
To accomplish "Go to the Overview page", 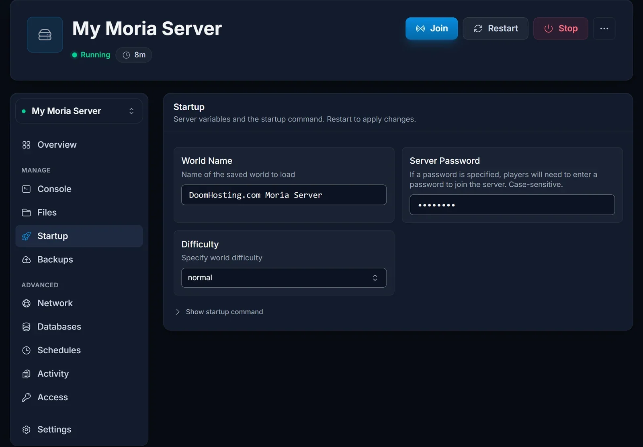I will point(79,145).
